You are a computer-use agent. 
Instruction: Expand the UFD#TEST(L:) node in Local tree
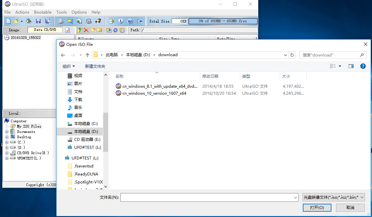click(7, 158)
